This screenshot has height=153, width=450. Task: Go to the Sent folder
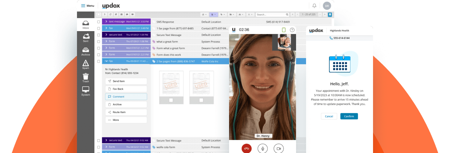click(x=85, y=38)
